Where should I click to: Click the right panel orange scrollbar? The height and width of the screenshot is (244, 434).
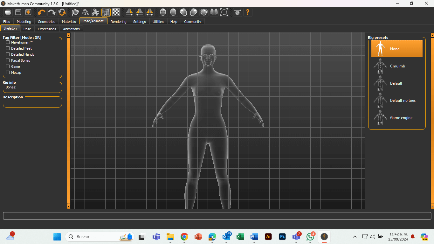pos(432,121)
